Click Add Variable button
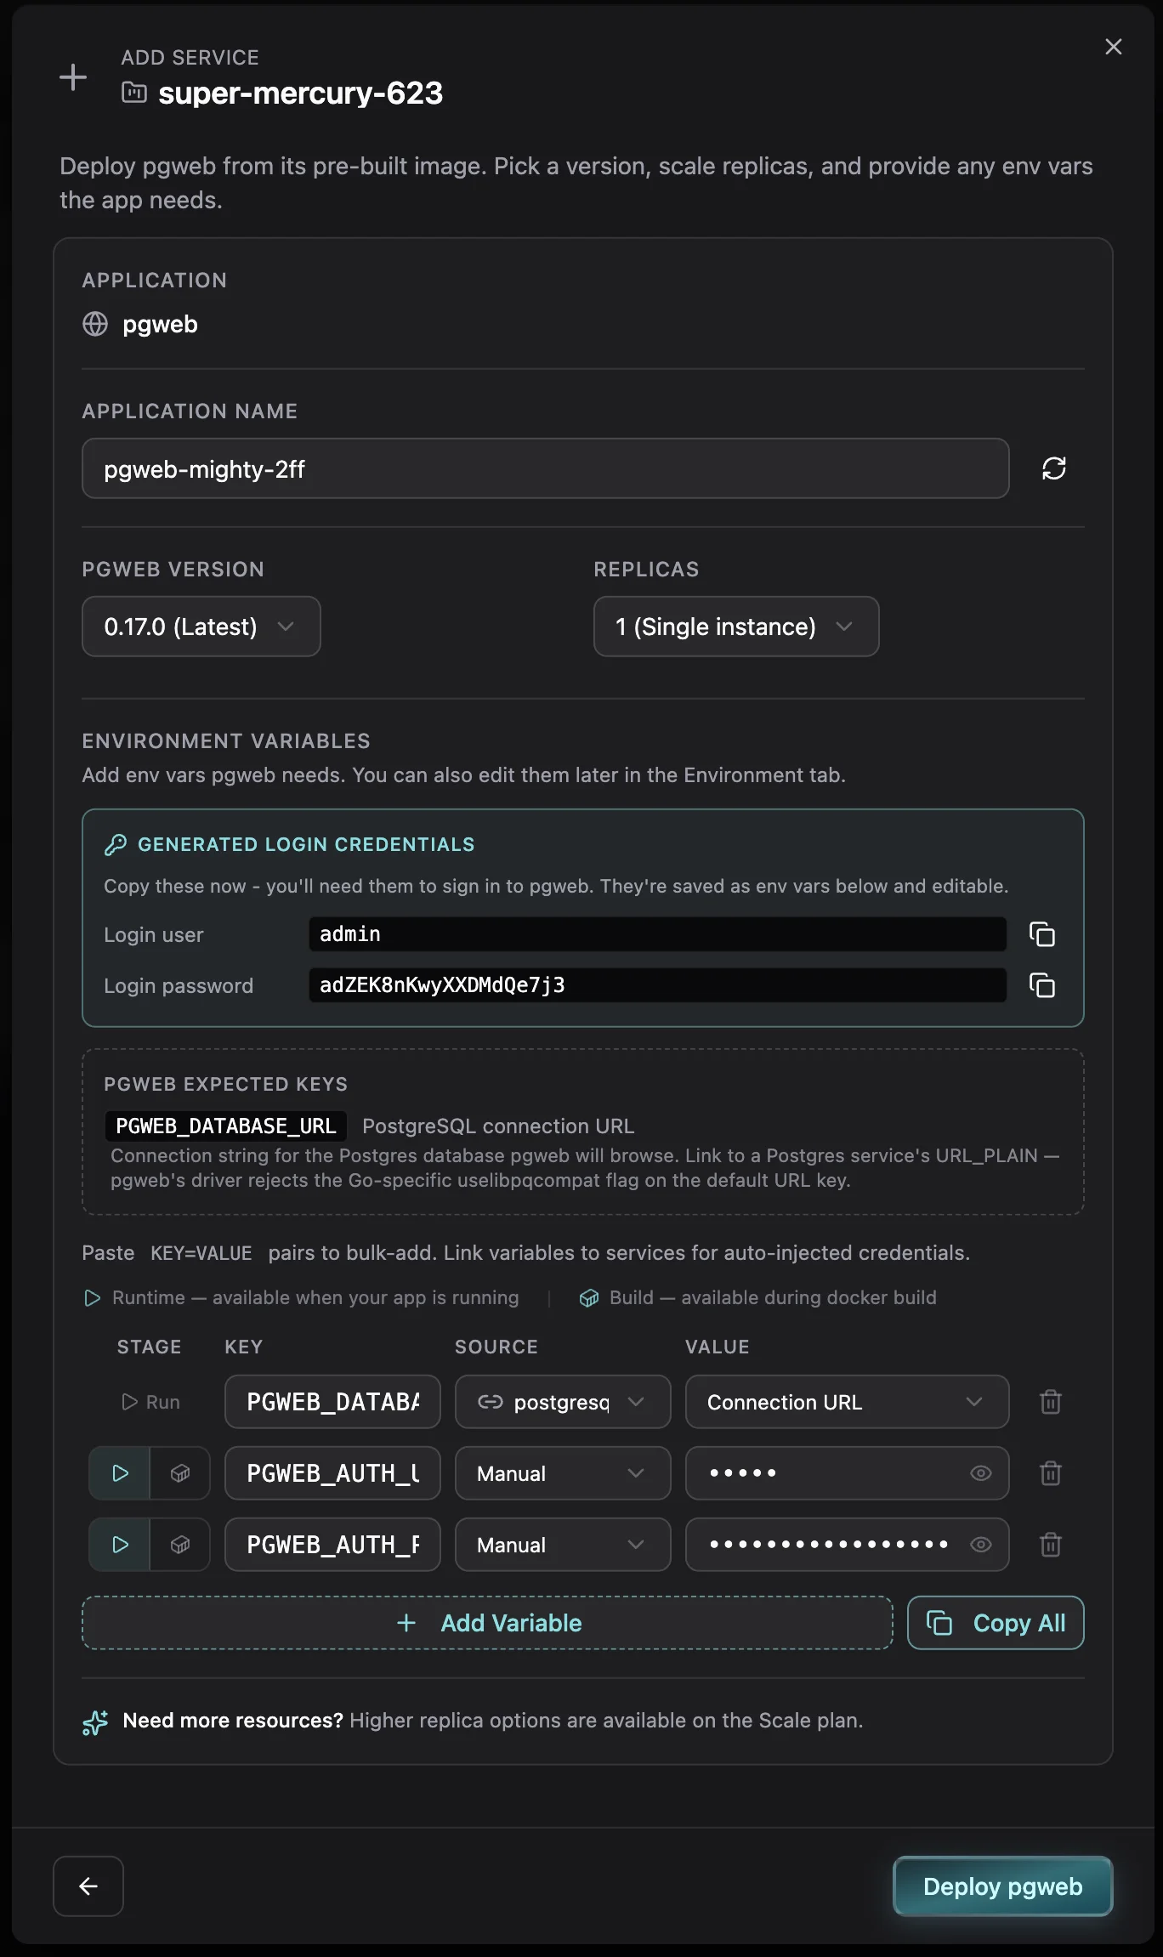This screenshot has width=1163, height=1957. tap(487, 1623)
